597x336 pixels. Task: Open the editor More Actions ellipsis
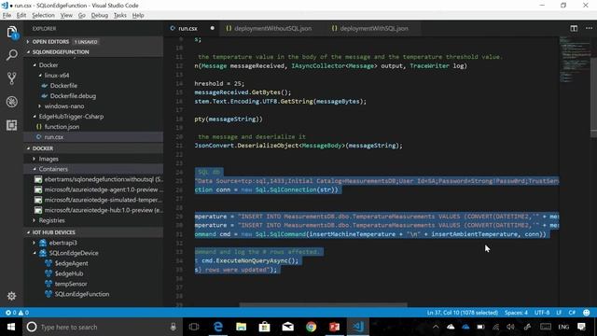[x=589, y=28]
